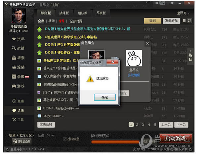Viewport: 198px width, 155px height.
Task: Click the 签到 check-in button
Action: (153, 21)
